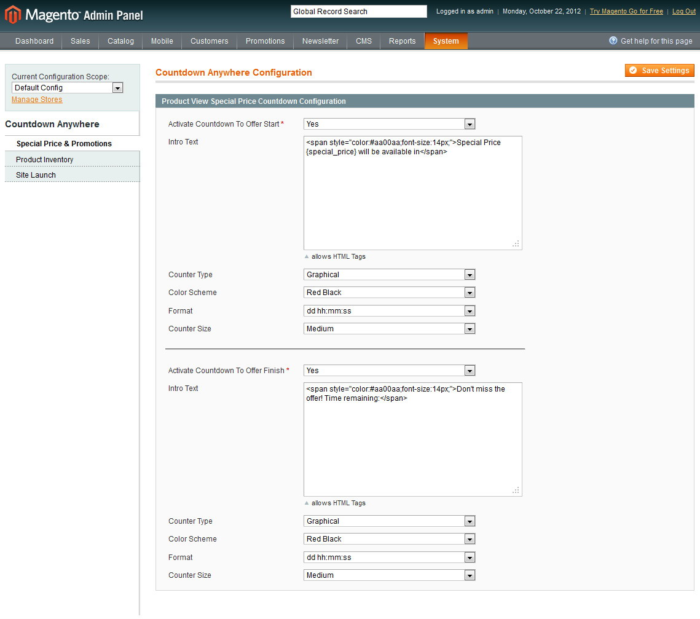The width and height of the screenshot is (700, 619).
Task: Click the Counter Type dropdown arrow icon
Action: pyautogui.click(x=470, y=274)
